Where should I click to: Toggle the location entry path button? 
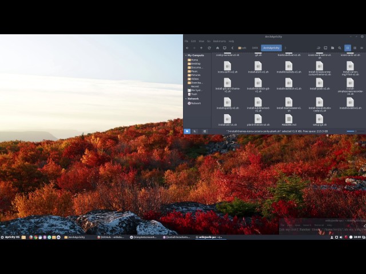(319, 48)
